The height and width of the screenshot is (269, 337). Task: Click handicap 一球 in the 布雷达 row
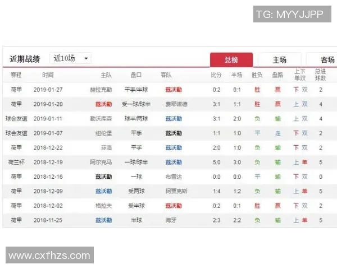(136, 177)
